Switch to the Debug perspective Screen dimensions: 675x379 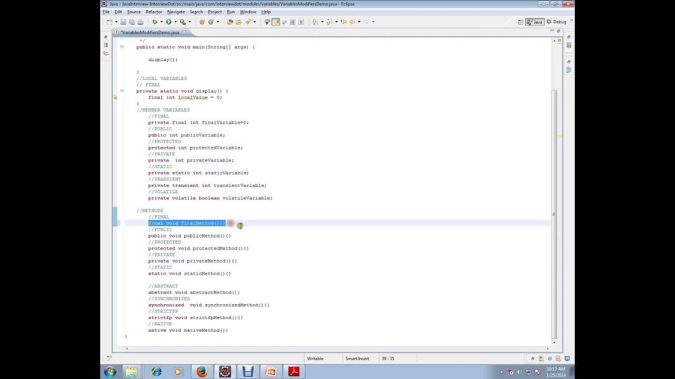coord(556,22)
